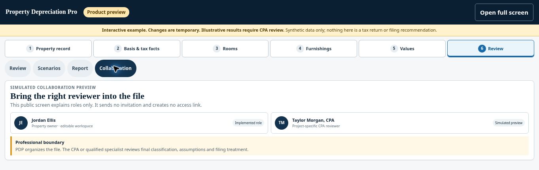
Task: Open the Report sub-tab
Action: coord(80,68)
